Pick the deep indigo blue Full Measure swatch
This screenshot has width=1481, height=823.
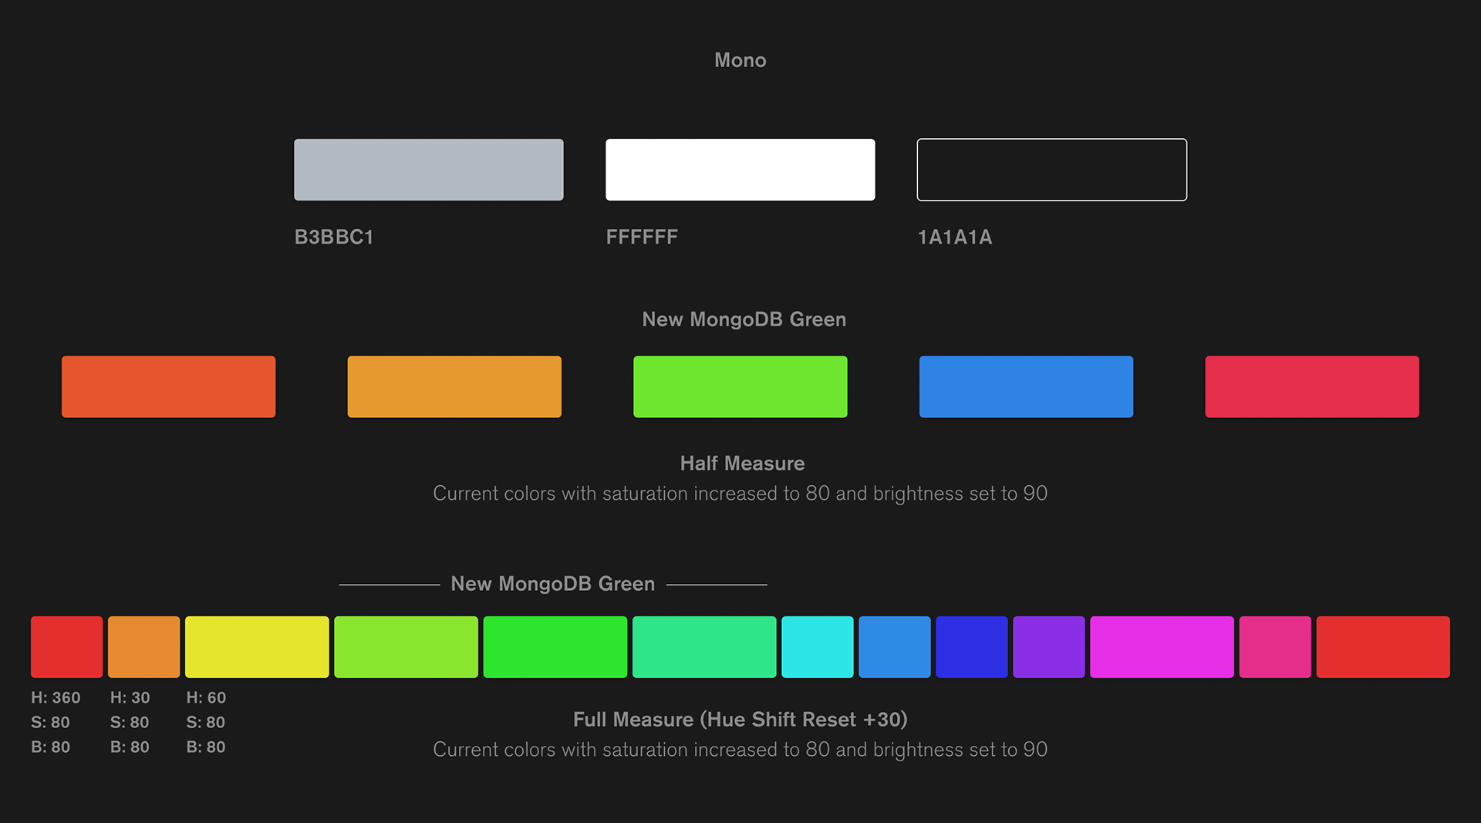coord(972,647)
